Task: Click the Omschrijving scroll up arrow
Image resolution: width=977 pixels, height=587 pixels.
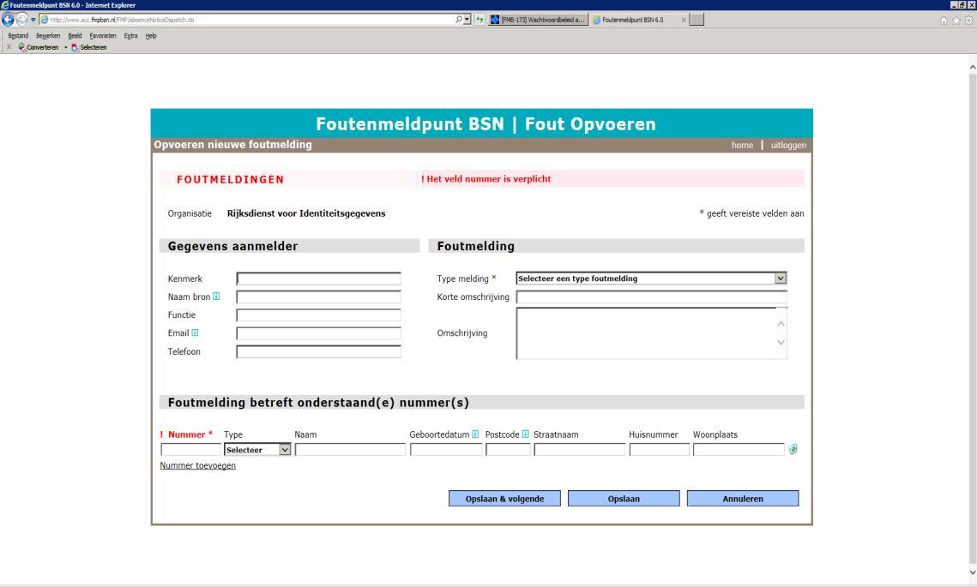Action: (781, 324)
